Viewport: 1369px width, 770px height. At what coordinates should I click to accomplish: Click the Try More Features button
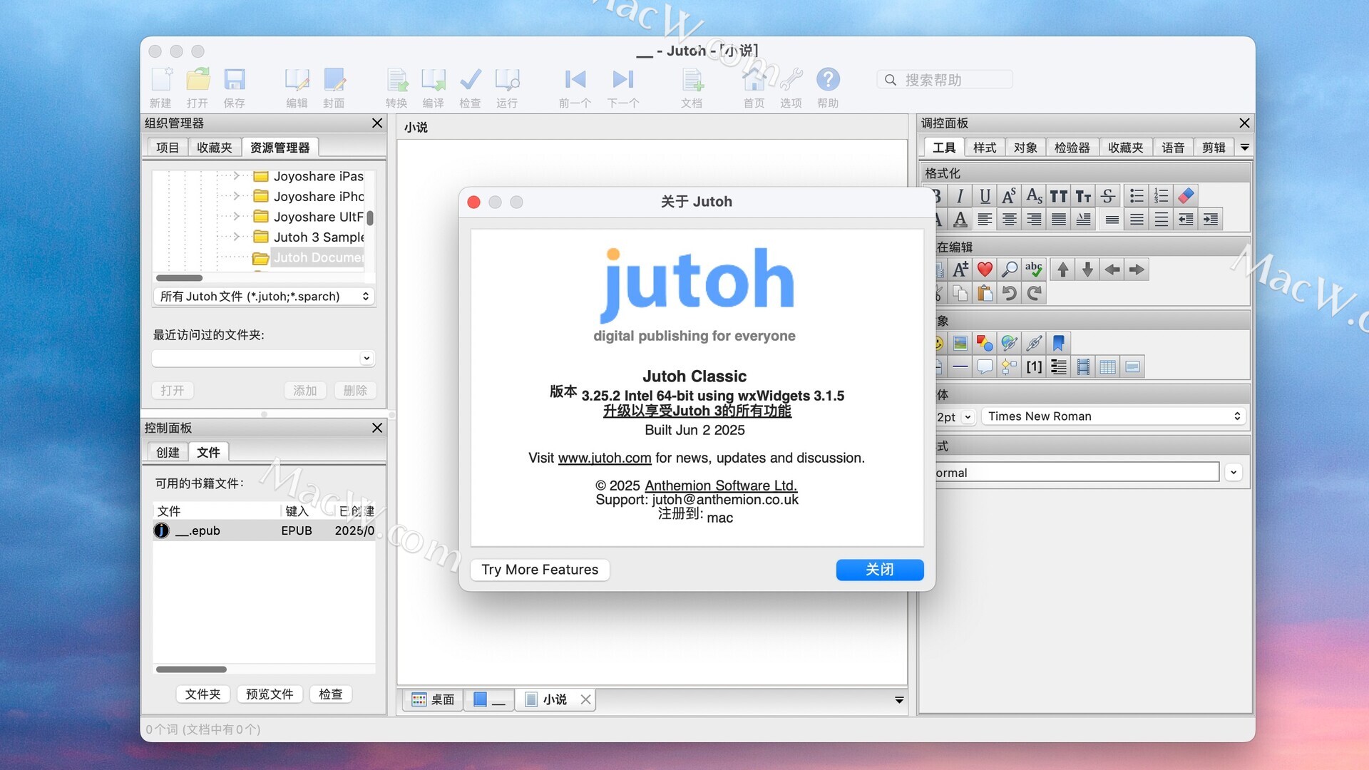pyautogui.click(x=540, y=570)
